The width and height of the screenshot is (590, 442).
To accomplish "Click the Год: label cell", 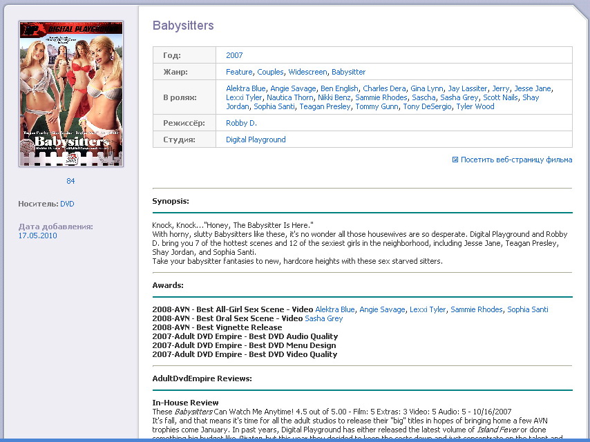I will tap(184, 55).
